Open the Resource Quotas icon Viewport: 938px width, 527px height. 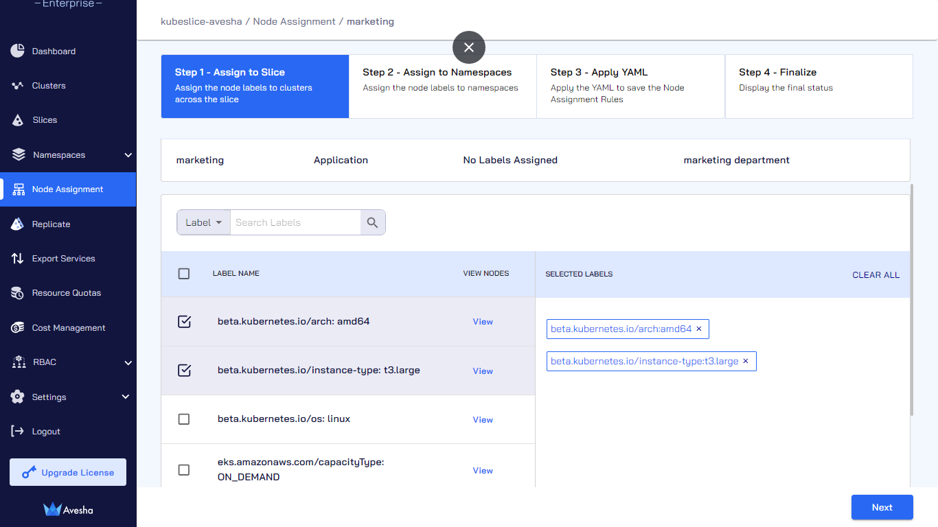pos(18,293)
